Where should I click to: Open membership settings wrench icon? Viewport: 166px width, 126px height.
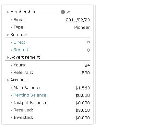[68, 12]
